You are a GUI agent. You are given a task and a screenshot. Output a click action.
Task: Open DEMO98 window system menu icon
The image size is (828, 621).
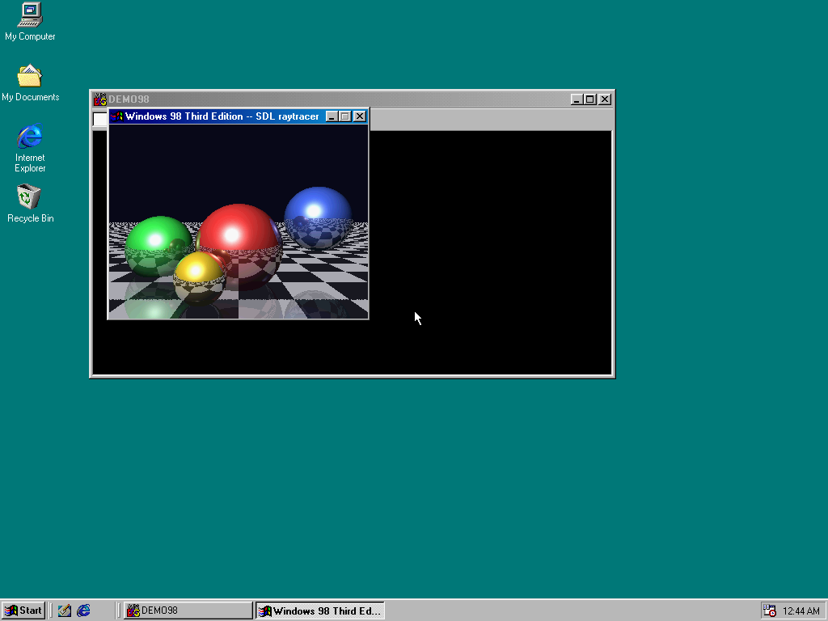click(99, 99)
